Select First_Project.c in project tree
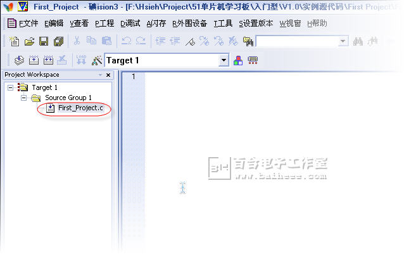The height and width of the screenshot is (254, 404). click(80, 108)
